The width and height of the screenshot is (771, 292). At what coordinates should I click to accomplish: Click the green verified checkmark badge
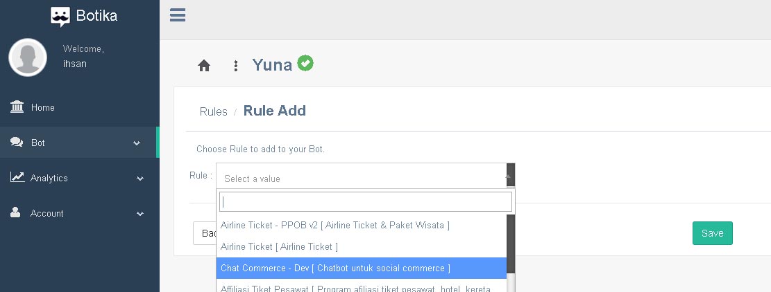click(305, 63)
